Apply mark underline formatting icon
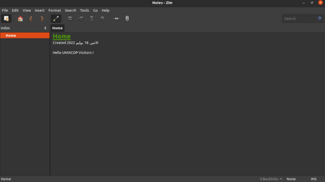Image resolution: width=325 pixels, height=182 pixels. click(x=92, y=19)
